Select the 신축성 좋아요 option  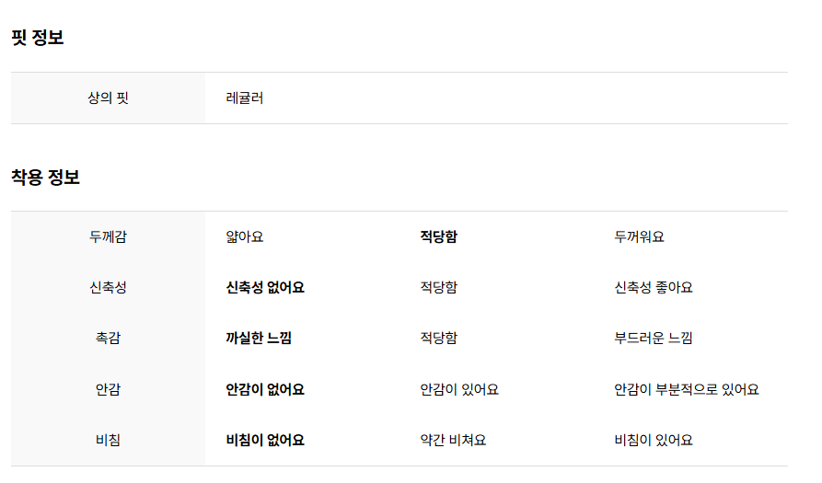(x=654, y=288)
